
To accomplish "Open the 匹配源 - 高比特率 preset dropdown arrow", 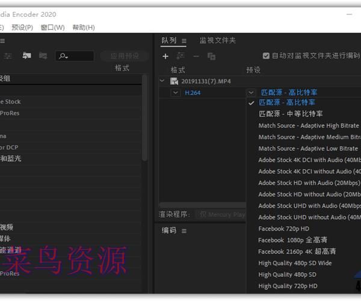I will 251,93.
